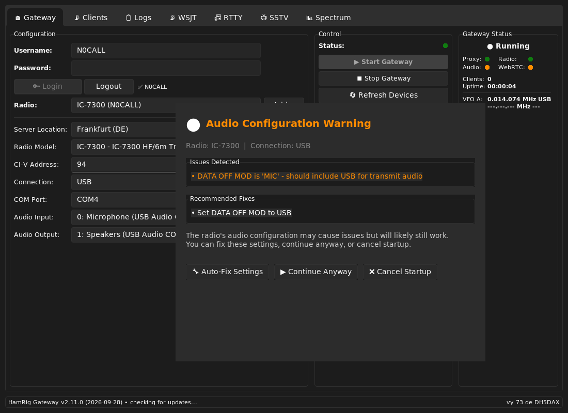Click the Login button
This screenshot has height=413, width=568.
click(x=48, y=87)
